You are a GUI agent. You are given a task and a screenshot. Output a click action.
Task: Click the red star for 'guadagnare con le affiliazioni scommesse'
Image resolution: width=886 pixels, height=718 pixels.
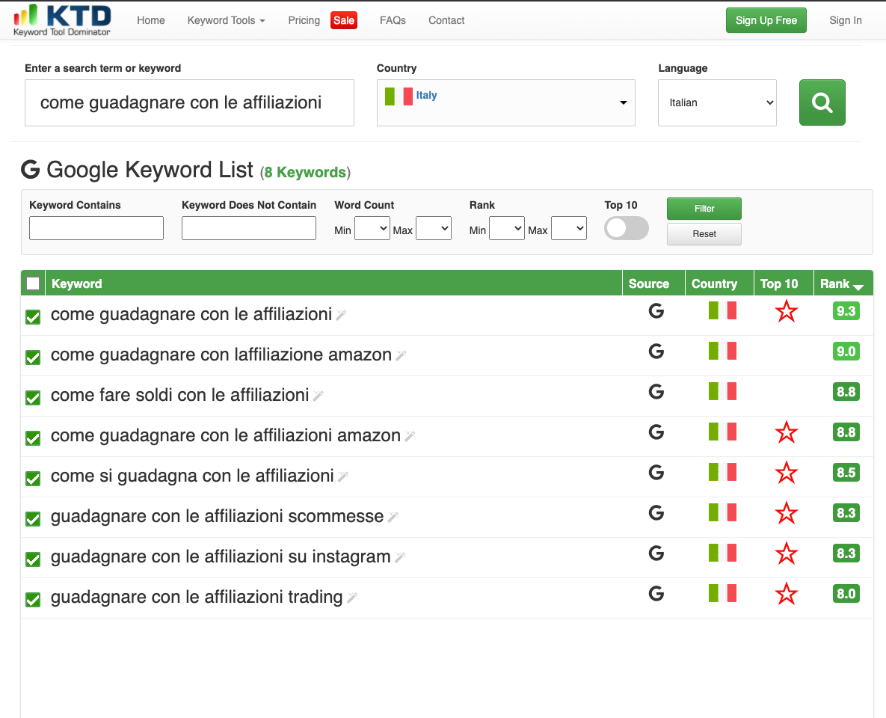point(786,513)
